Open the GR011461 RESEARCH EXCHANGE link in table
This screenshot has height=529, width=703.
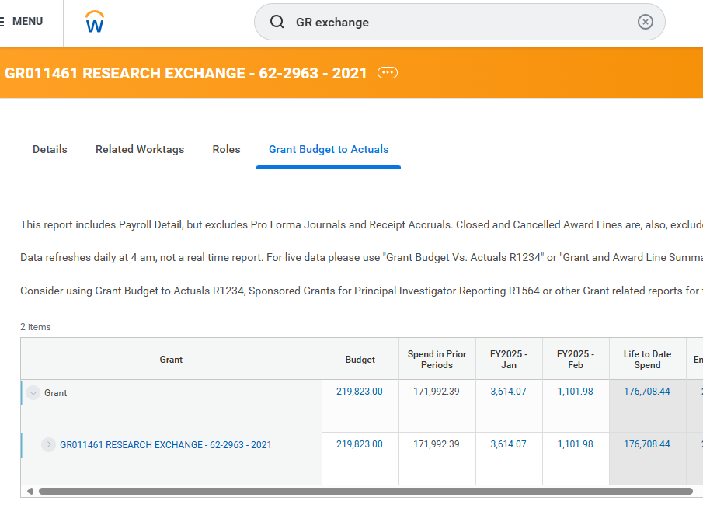(165, 445)
